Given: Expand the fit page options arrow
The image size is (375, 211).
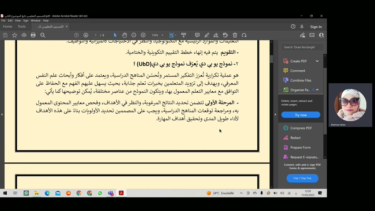Looking at the screenshot, I should [175, 35].
